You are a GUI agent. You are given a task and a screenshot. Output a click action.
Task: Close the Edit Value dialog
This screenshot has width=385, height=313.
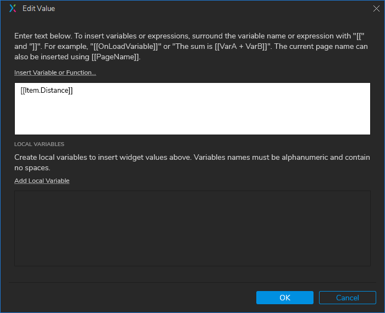point(376,8)
